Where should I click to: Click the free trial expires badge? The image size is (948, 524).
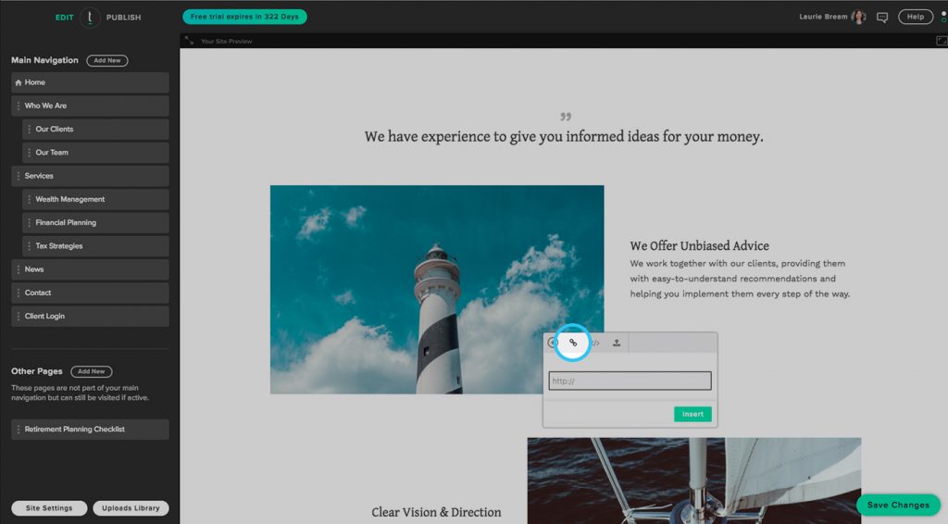244,17
